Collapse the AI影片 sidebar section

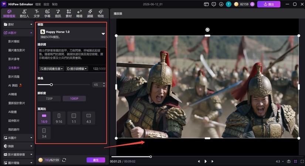pos(18,33)
